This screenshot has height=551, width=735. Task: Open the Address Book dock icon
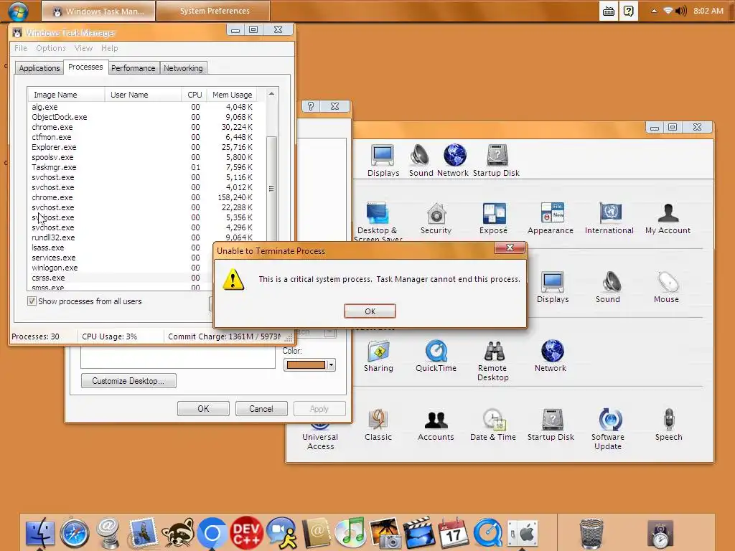point(316,533)
